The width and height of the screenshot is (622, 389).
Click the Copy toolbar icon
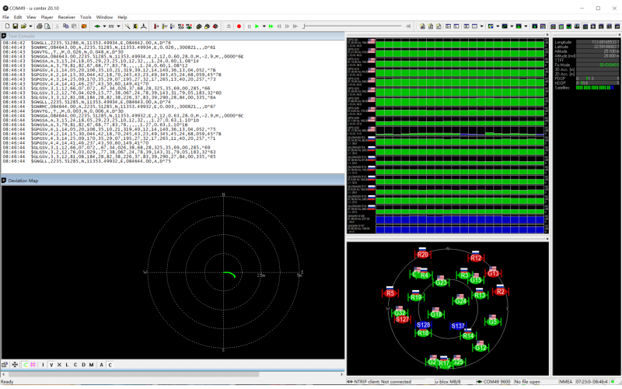(x=66, y=26)
